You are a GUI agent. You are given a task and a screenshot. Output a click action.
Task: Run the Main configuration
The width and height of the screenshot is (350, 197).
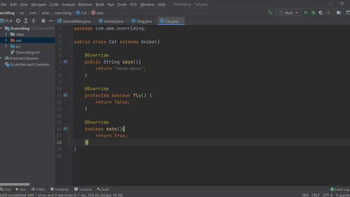[x=306, y=13]
